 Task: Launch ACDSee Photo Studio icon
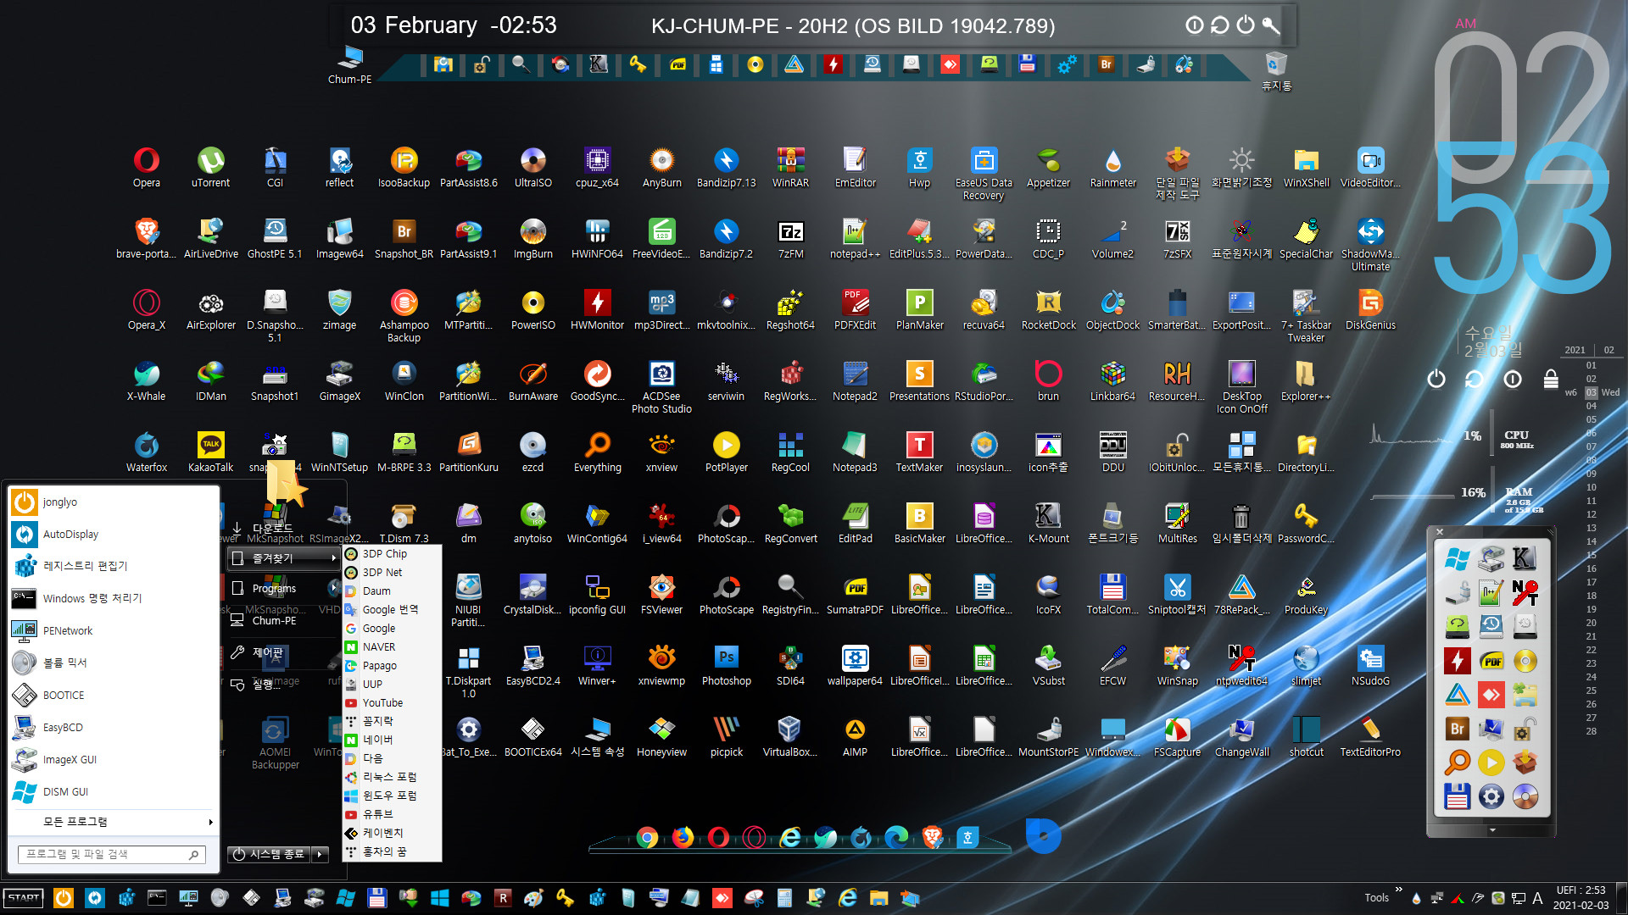coord(661,386)
